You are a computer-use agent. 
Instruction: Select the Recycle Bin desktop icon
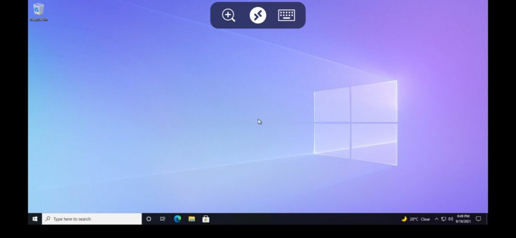(x=38, y=13)
